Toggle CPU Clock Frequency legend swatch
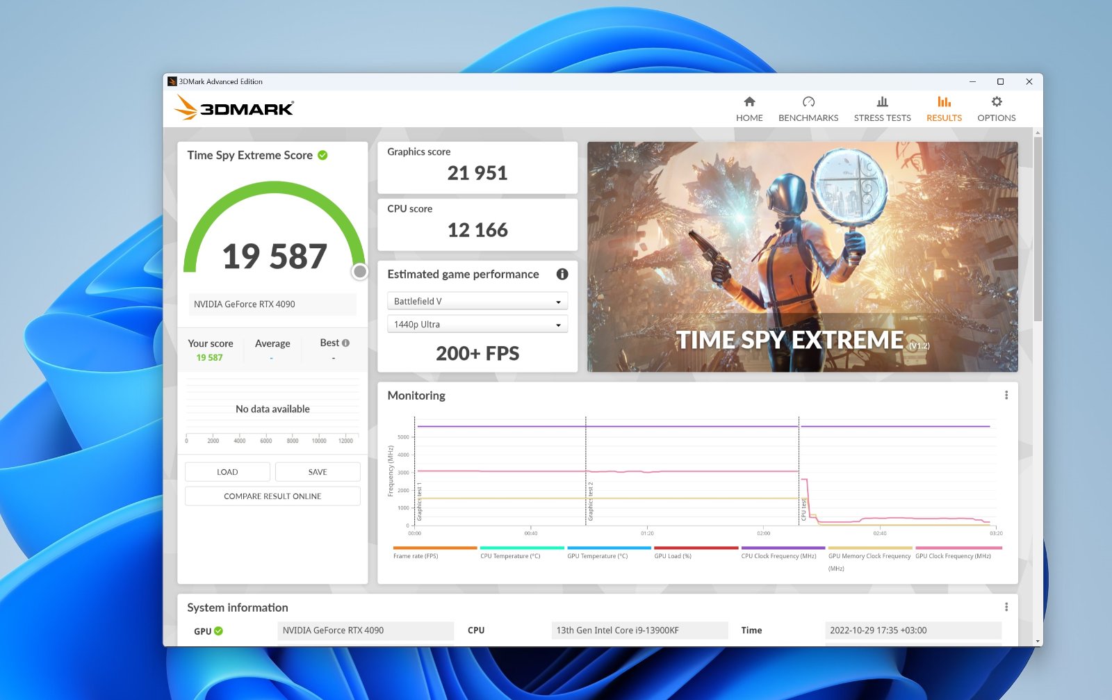Viewport: 1112px width, 700px height. [x=783, y=548]
